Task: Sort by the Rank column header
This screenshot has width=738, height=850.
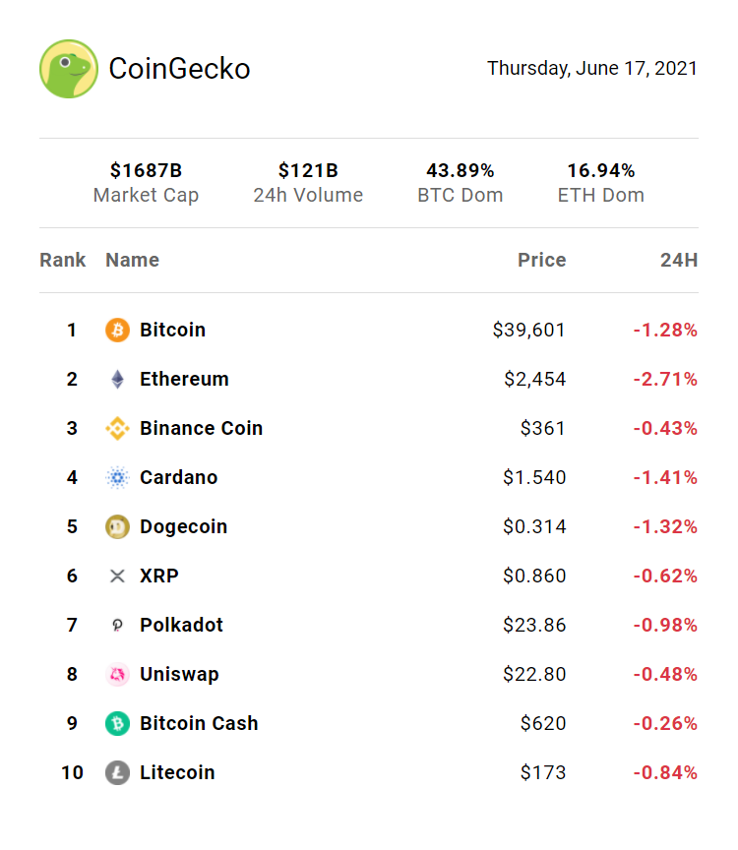Action: pos(63,261)
